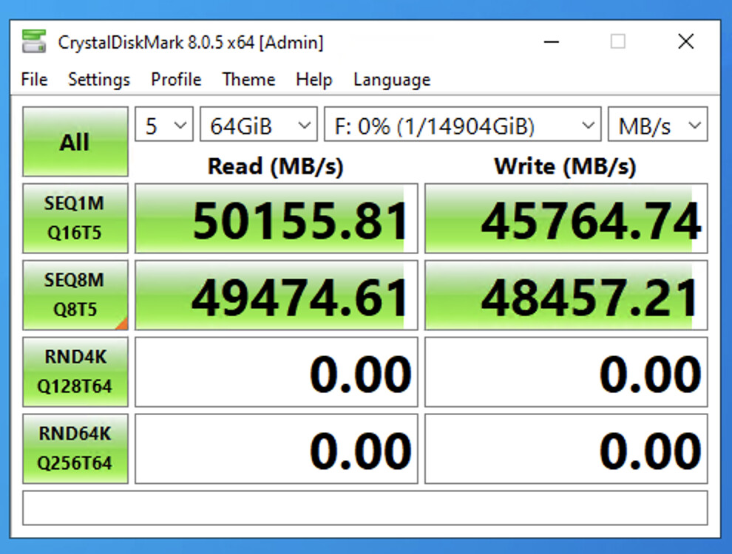
Task: Run the RND4K Q128T64 benchmark
Action: pos(75,372)
